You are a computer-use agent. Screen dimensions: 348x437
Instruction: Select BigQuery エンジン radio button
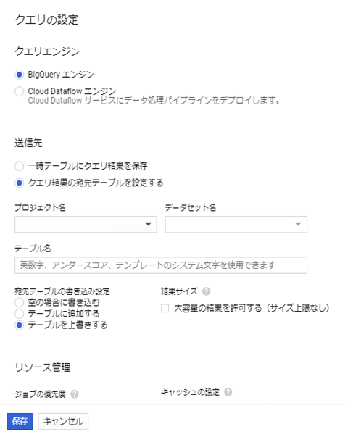pos(20,75)
